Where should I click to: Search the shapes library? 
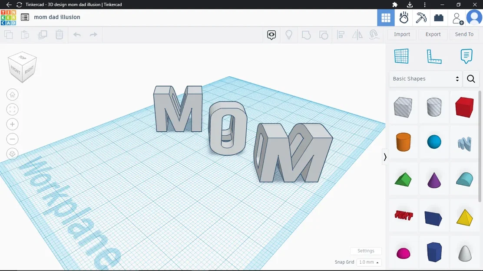[471, 79]
